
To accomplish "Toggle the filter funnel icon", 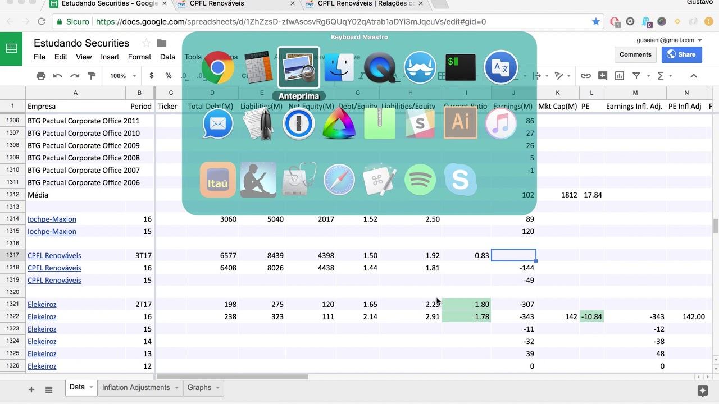I will point(636,76).
